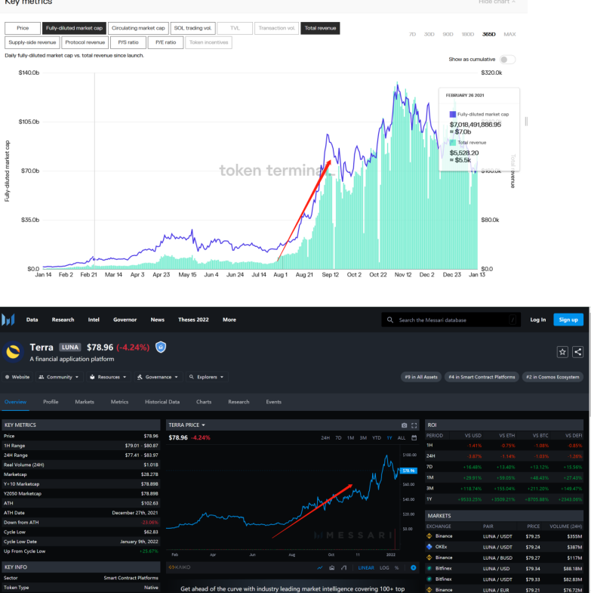Click the #4 in Smart Contract Platforms badge

482,377
